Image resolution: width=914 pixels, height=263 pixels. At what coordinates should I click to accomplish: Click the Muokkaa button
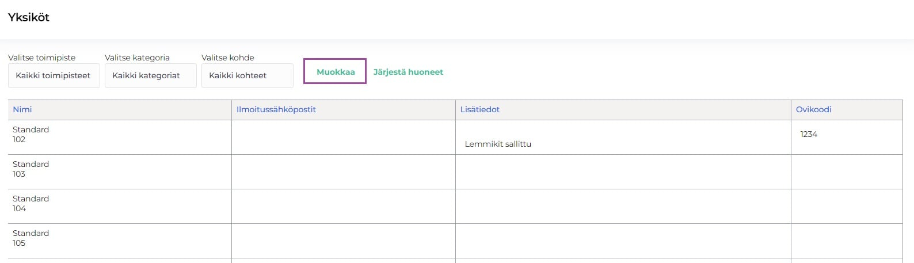[336, 72]
